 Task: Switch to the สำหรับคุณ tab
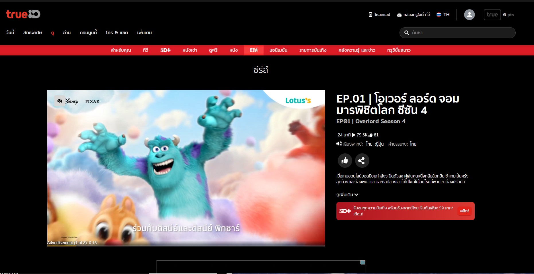click(x=121, y=50)
